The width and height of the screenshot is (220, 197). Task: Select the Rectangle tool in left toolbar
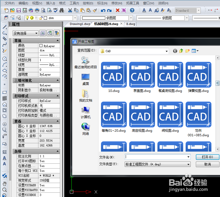coord(5,92)
